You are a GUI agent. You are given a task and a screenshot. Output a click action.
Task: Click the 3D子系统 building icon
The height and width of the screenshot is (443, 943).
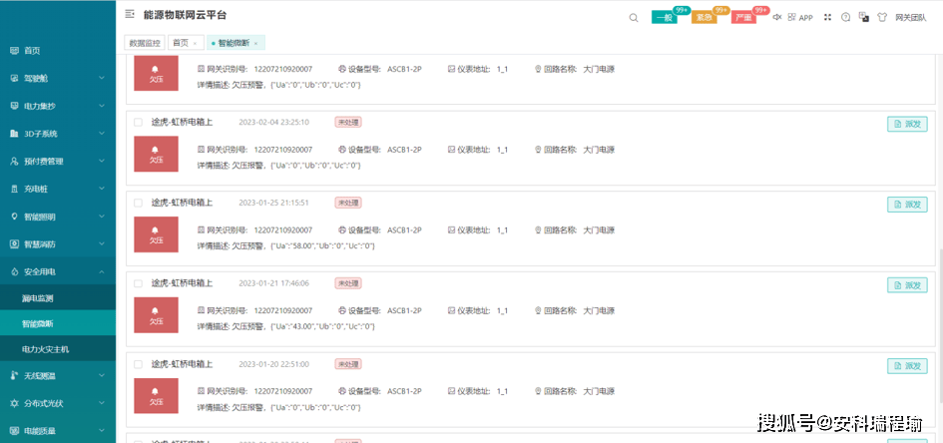coord(14,134)
